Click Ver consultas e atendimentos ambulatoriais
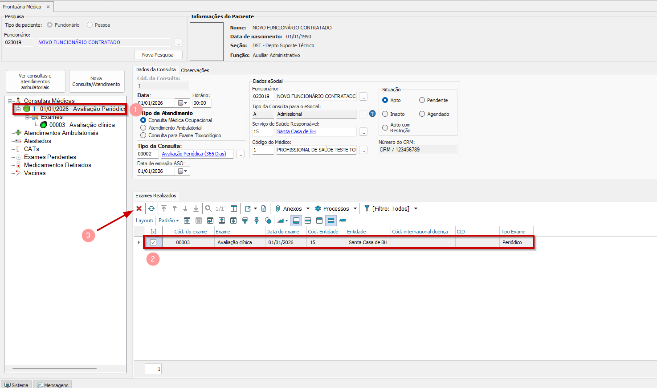The image size is (657, 388). [35, 81]
